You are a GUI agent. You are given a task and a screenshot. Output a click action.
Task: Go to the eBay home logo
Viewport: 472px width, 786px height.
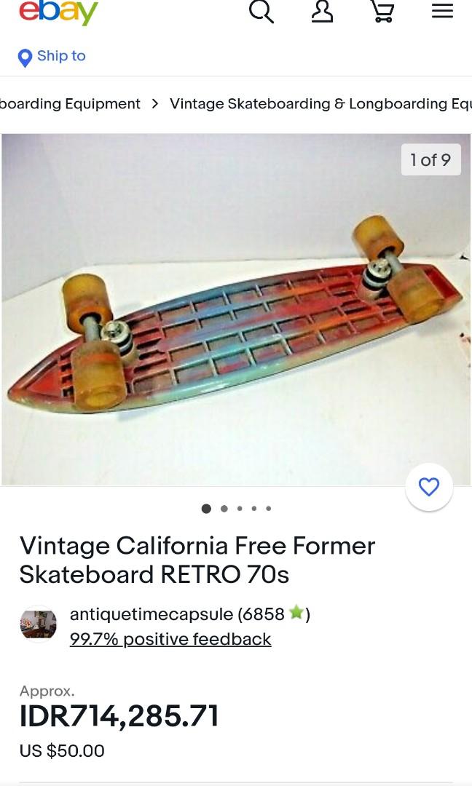tap(59, 12)
